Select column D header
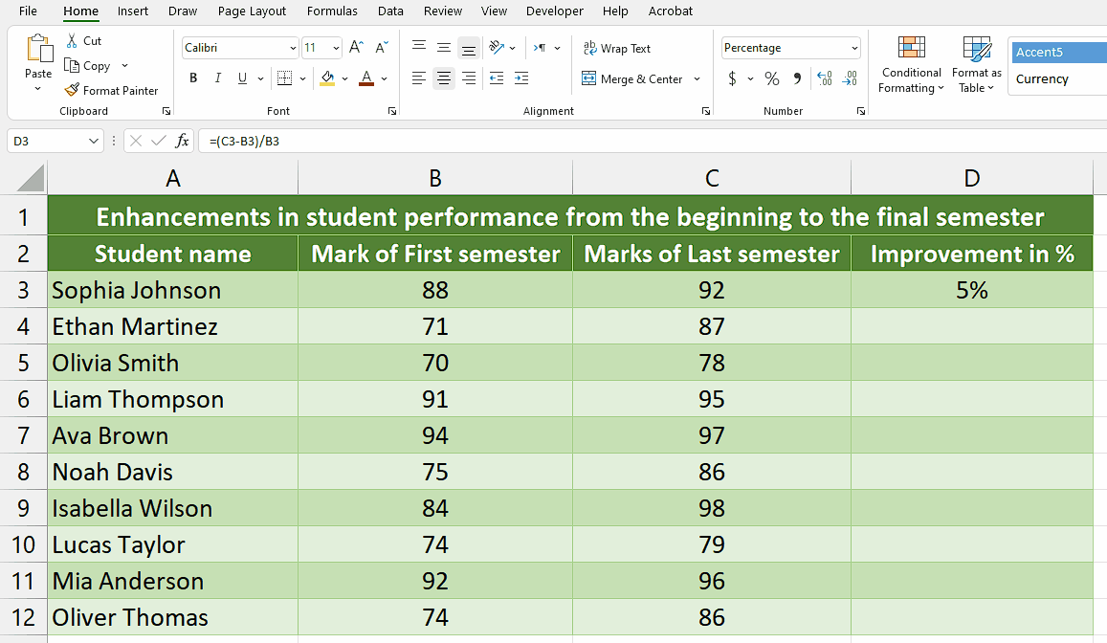 click(x=971, y=178)
